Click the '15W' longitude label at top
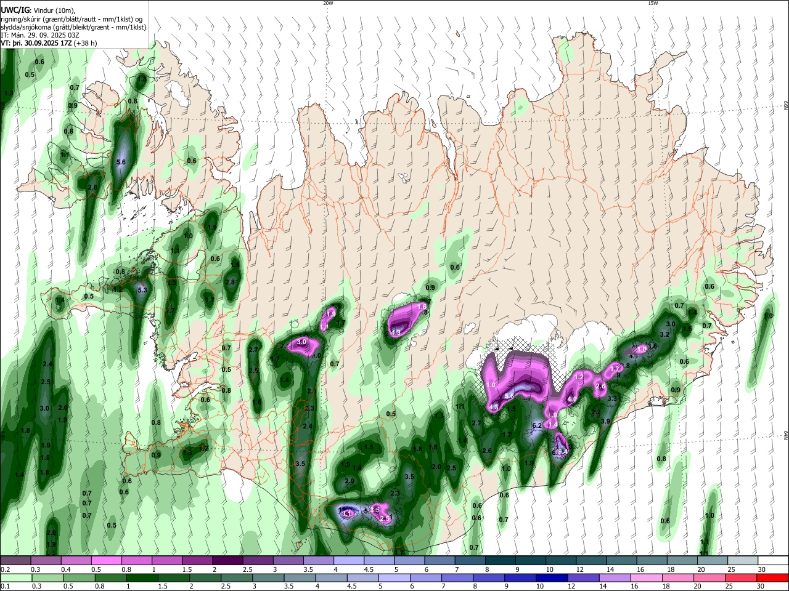The image size is (789, 591). pyautogui.click(x=652, y=3)
